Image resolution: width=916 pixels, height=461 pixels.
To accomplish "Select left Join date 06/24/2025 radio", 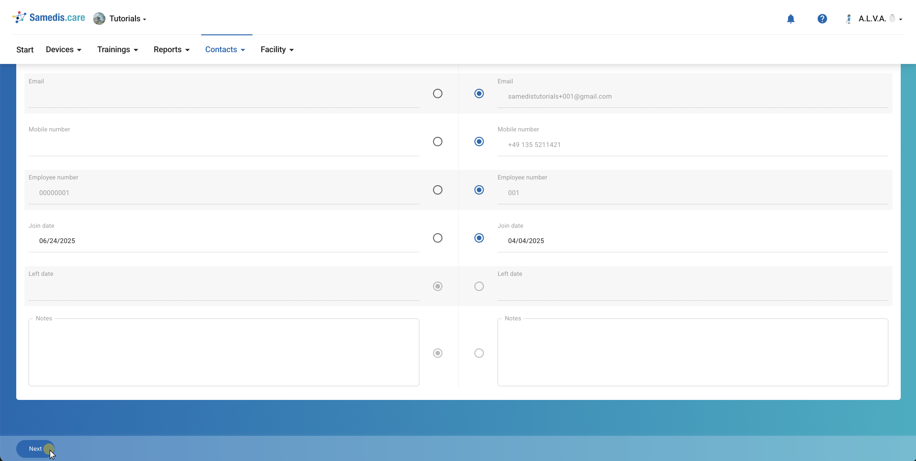I will [437, 238].
